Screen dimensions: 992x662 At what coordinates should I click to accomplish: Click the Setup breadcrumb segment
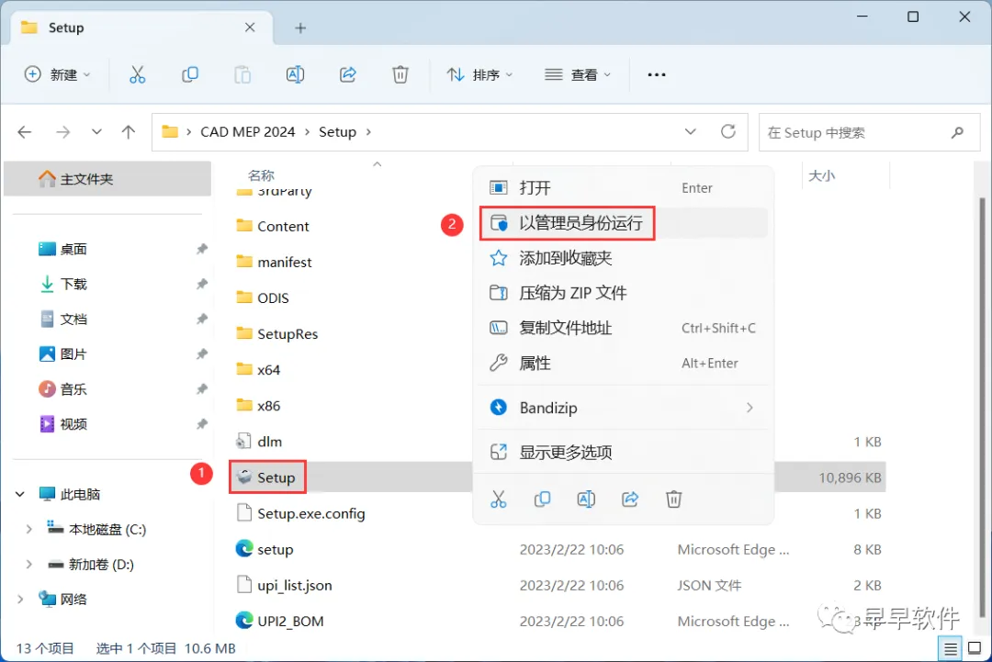[x=337, y=132]
